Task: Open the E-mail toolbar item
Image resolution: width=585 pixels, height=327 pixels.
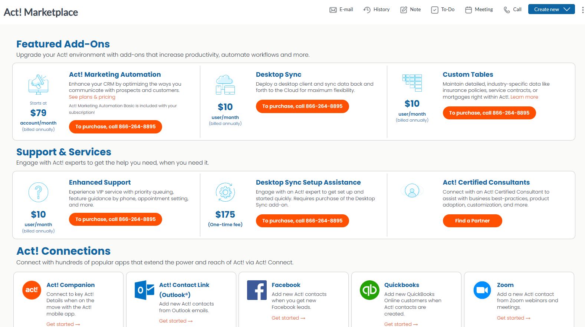Action: click(x=341, y=10)
